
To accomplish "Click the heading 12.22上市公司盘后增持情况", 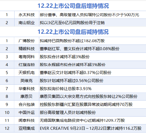I will pyautogui.click(x=73, y=6).
